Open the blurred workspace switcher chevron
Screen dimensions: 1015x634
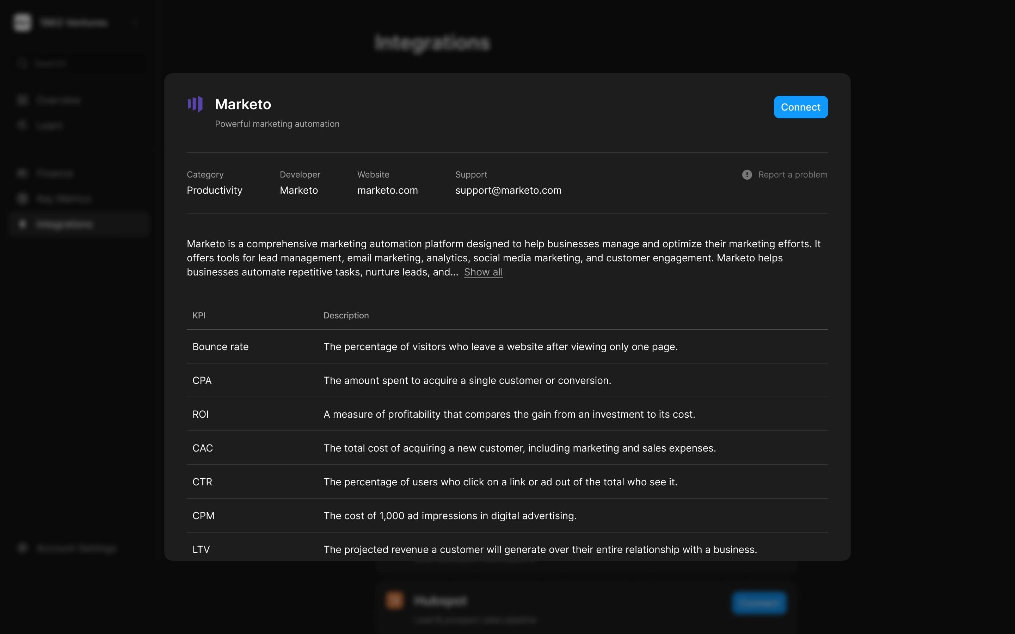coord(135,23)
